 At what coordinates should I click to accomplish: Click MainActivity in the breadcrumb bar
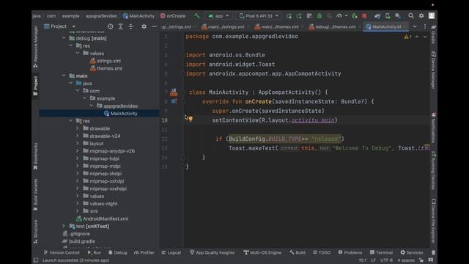tap(139, 16)
